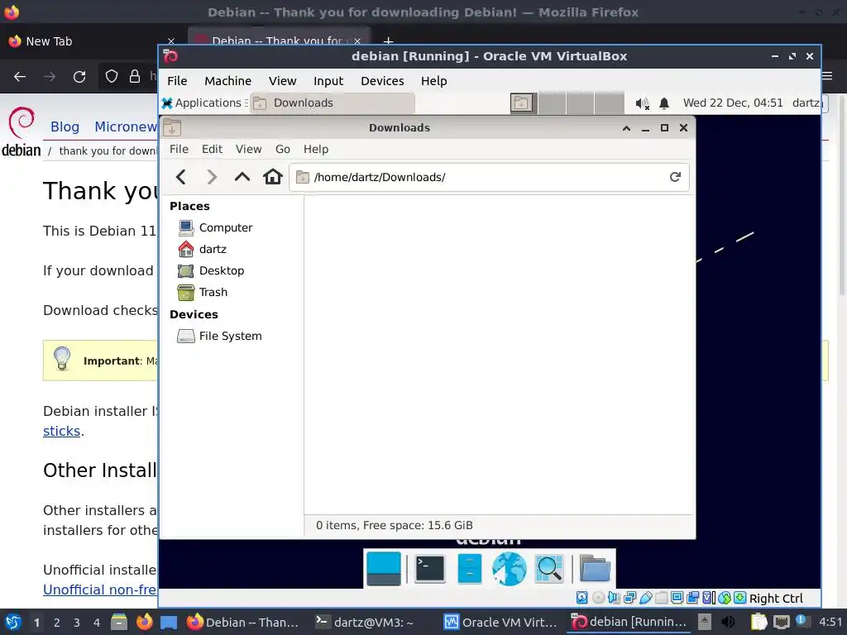
Task: Open the file manager Go menu
Action: [283, 149]
